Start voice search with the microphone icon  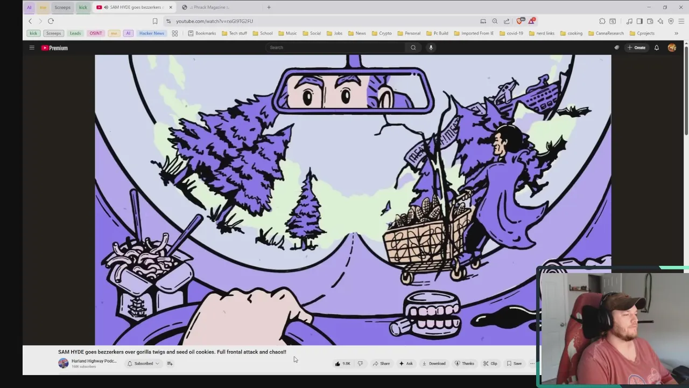pos(431,47)
